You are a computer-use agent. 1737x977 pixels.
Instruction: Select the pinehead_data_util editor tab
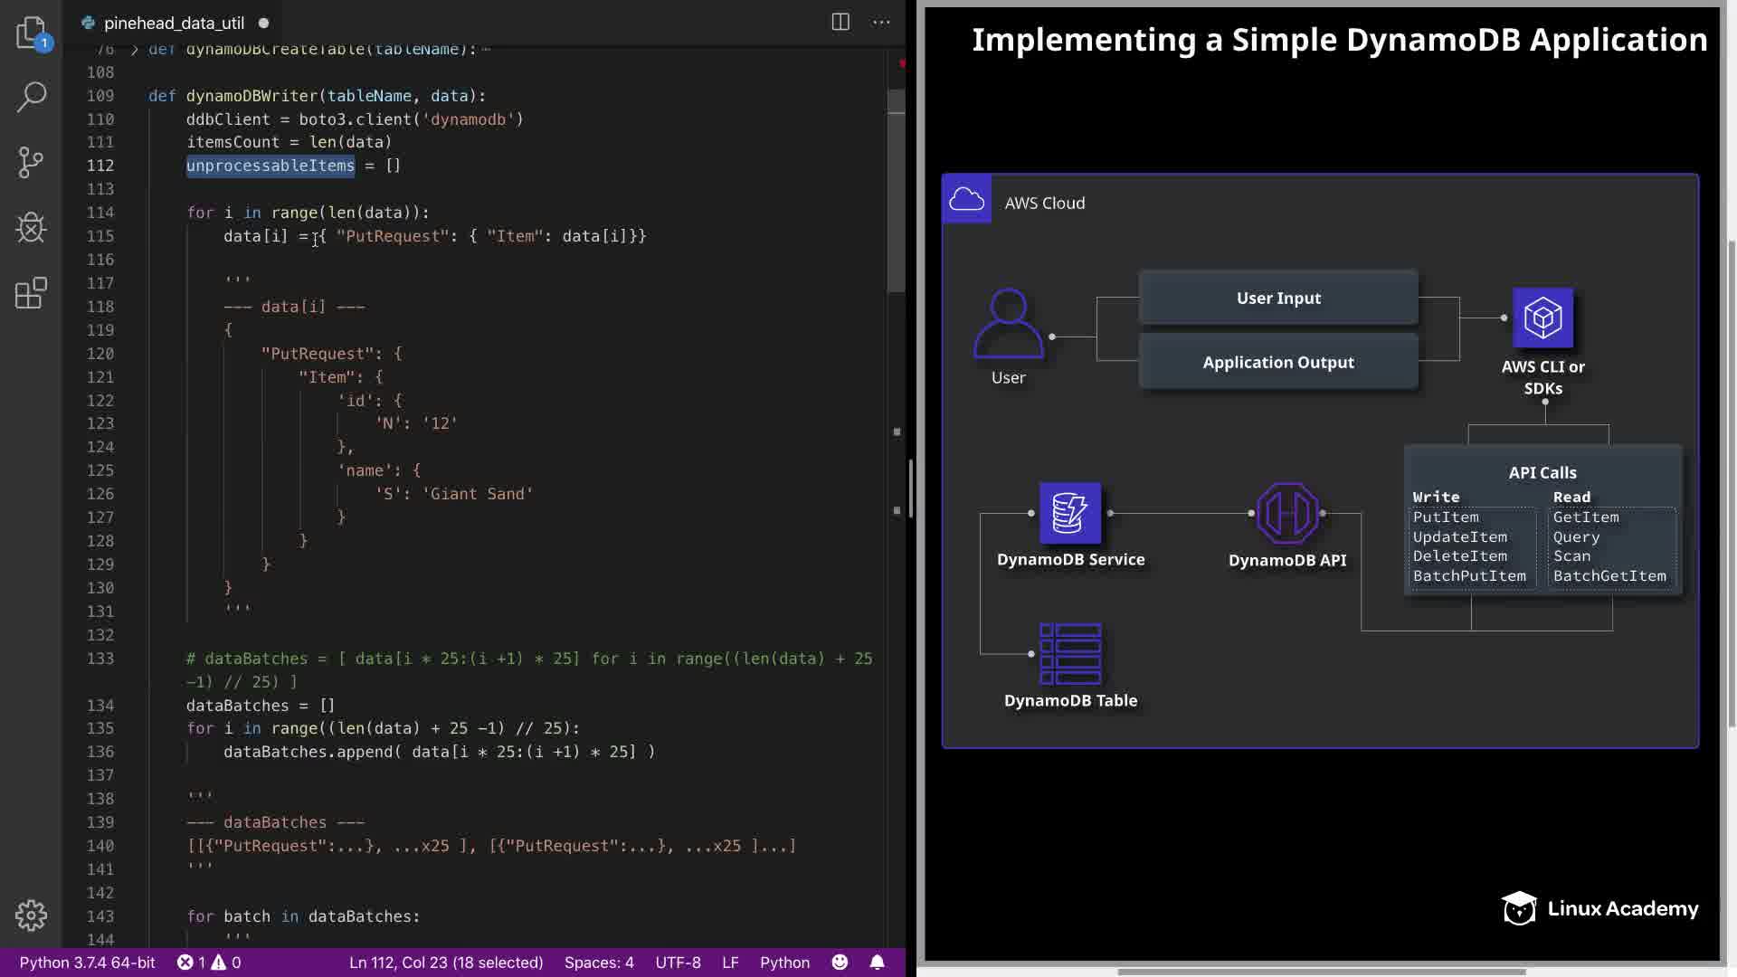[x=174, y=24]
